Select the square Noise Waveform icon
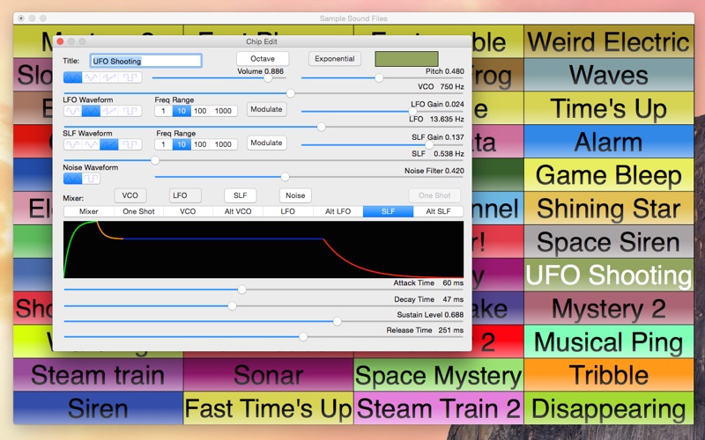705x440 pixels. point(91,179)
